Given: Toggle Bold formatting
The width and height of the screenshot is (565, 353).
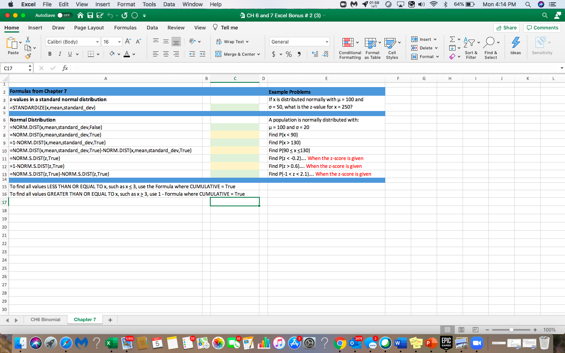Looking at the screenshot, I should pyautogui.click(x=50, y=54).
